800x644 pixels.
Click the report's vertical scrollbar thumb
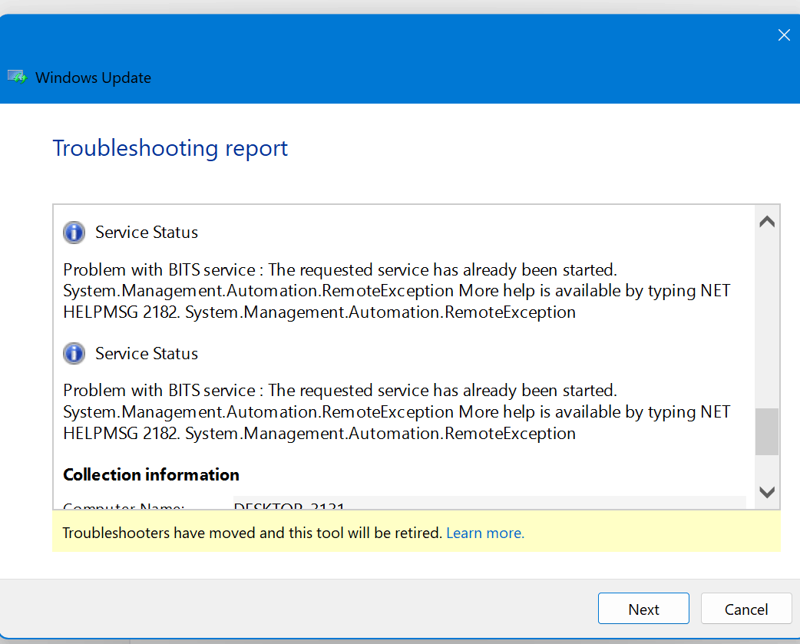767,431
